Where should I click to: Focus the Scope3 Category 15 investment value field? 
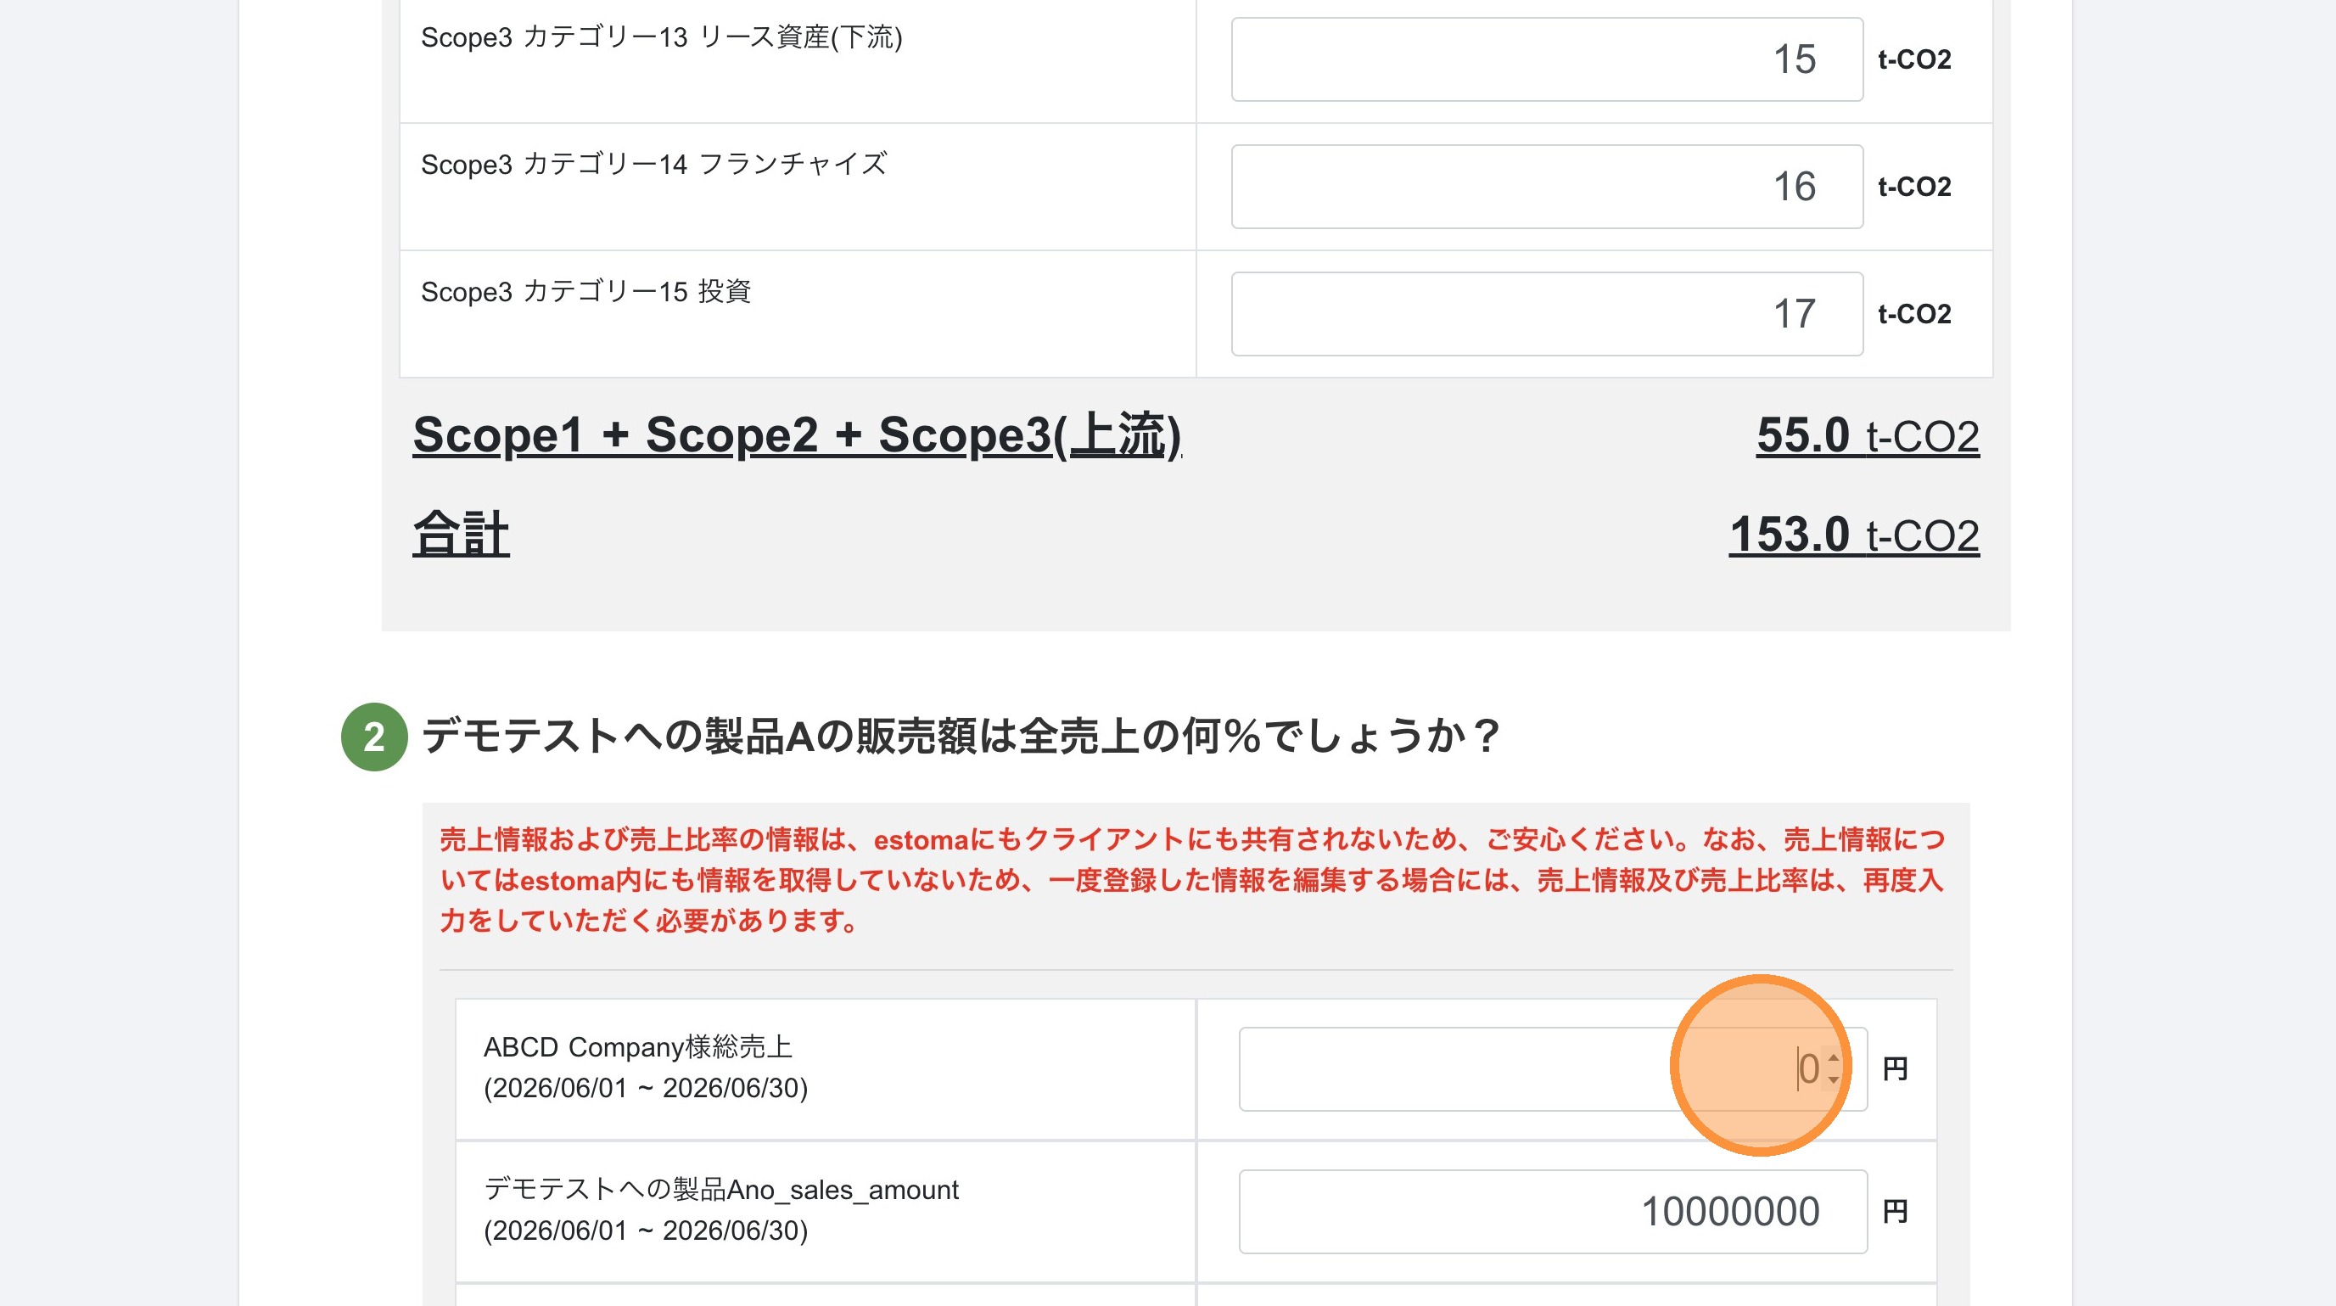(1547, 314)
